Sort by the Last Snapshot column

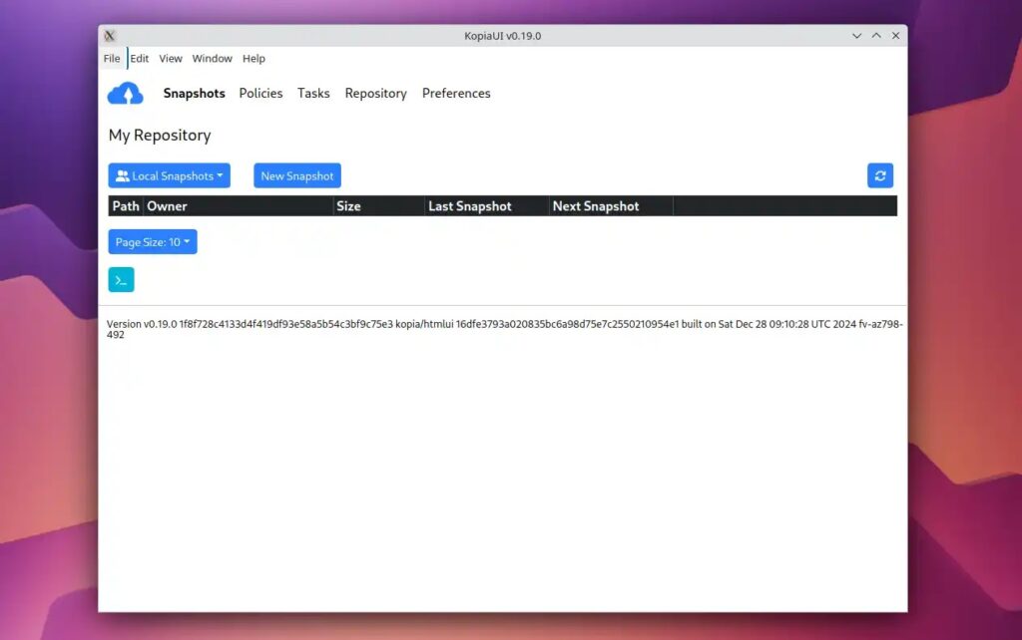[x=469, y=206]
